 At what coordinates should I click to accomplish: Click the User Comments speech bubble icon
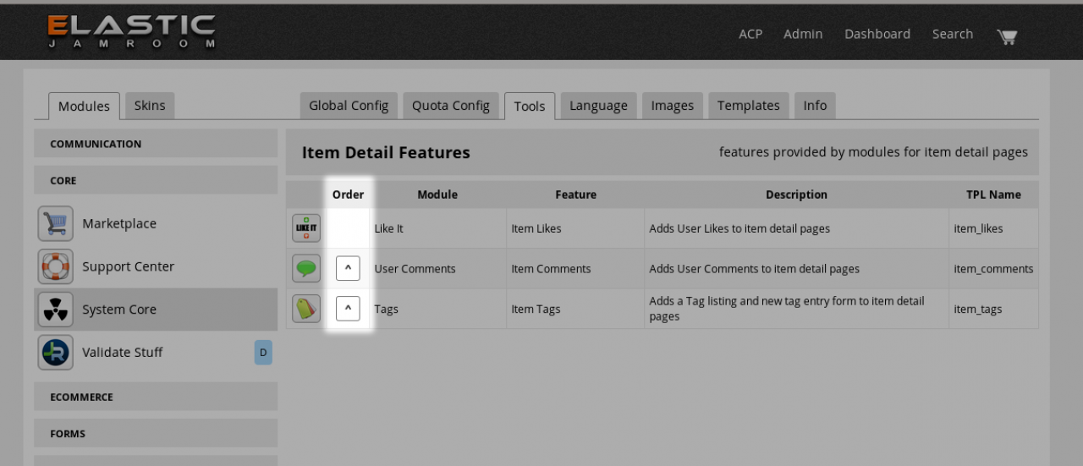tap(306, 269)
